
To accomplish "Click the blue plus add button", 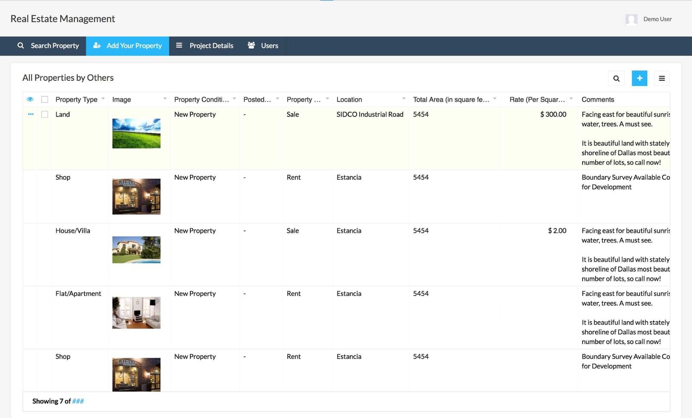I will (639, 78).
